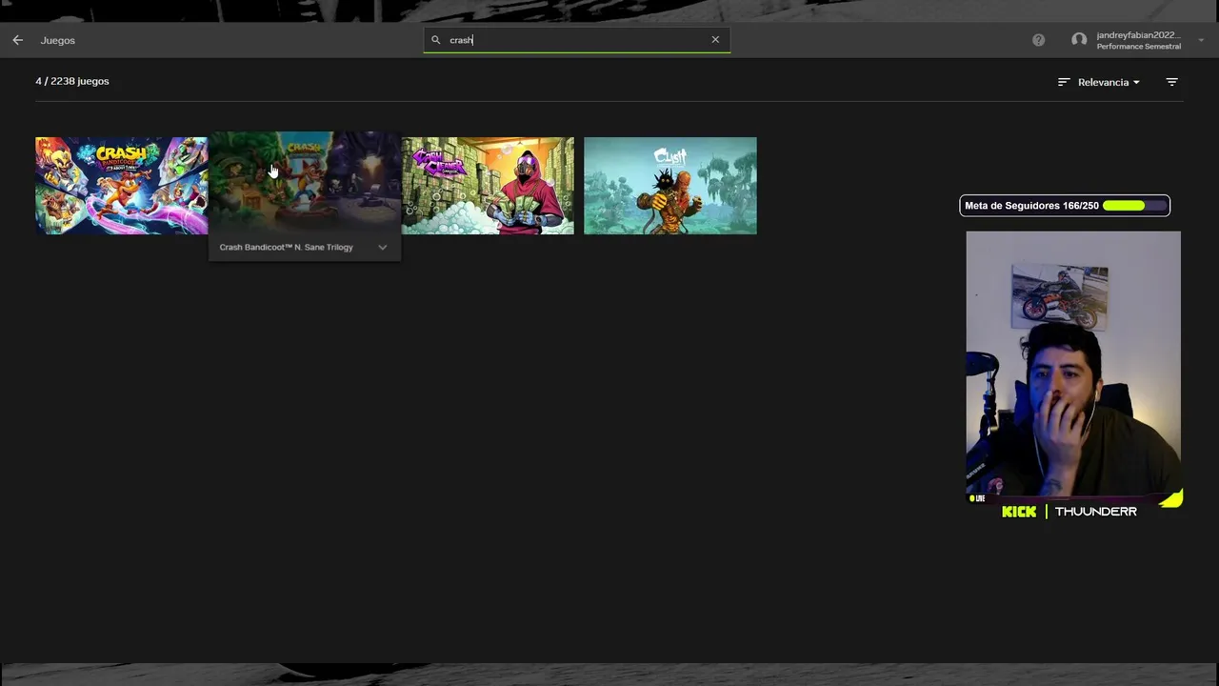Open the Relevancia sort dropdown

click(x=1109, y=82)
